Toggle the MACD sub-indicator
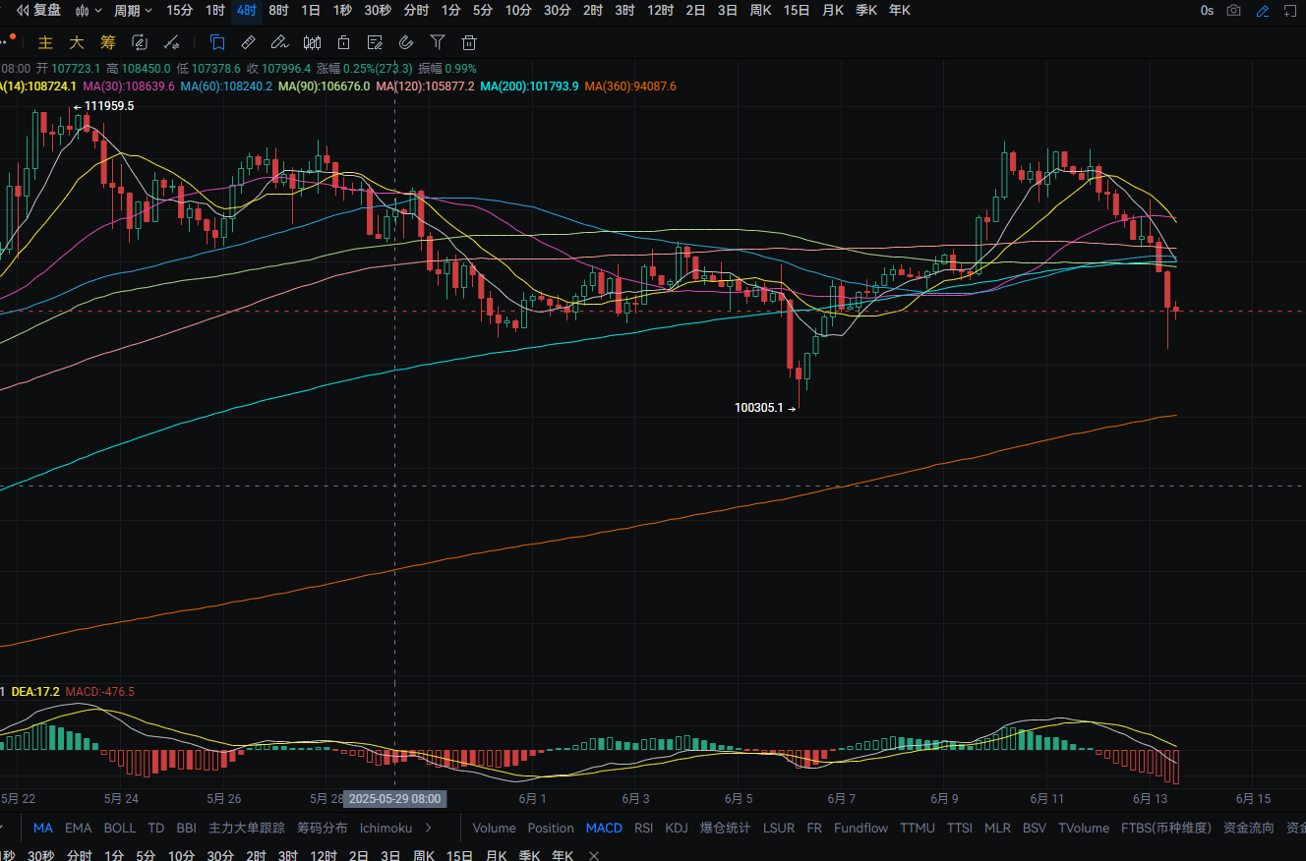The image size is (1306, 861). [604, 828]
